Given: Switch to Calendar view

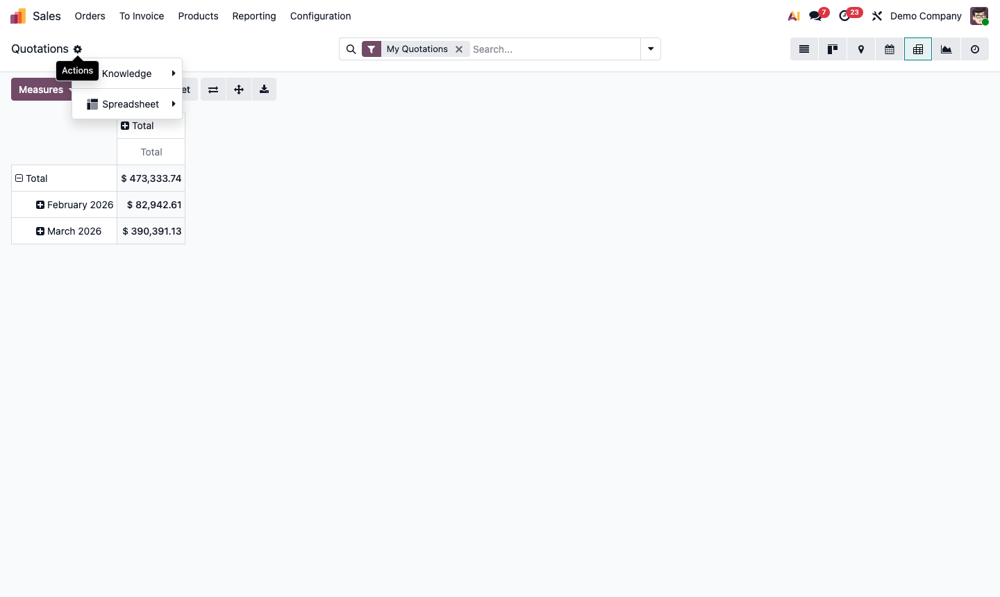Looking at the screenshot, I should 890,49.
